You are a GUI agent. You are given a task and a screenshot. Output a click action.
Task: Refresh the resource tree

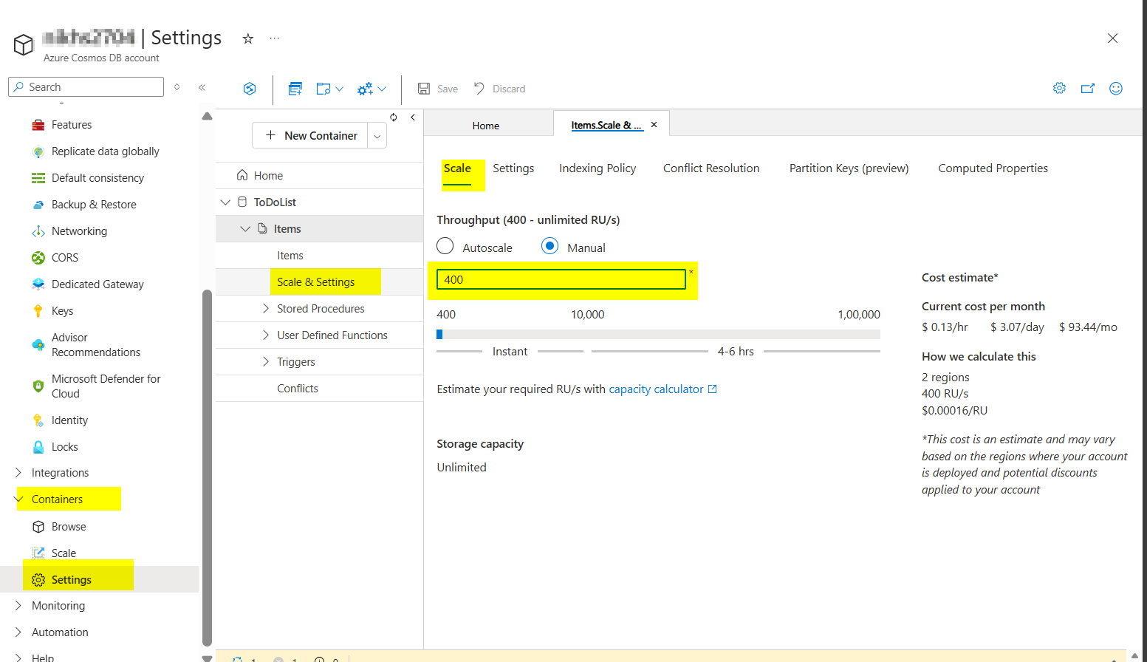tap(394, 117)
